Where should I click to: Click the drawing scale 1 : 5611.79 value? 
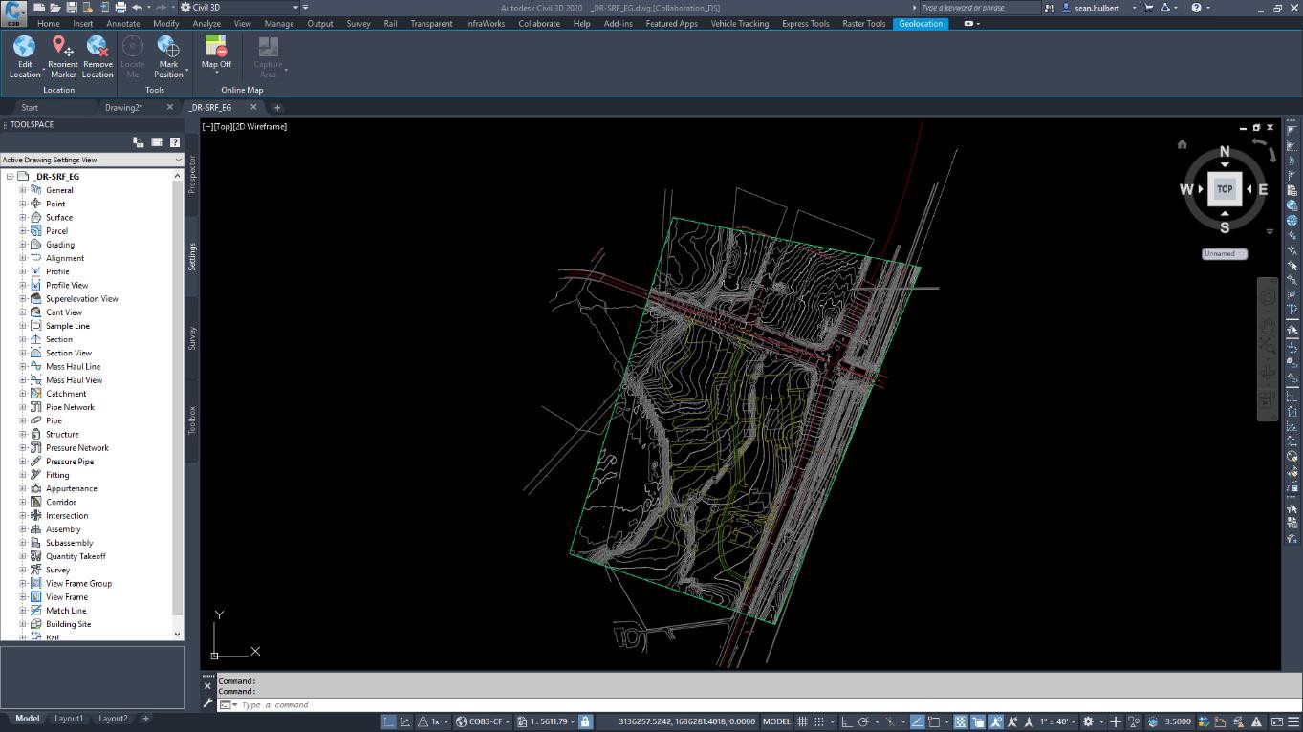click(x=549, y=721)
